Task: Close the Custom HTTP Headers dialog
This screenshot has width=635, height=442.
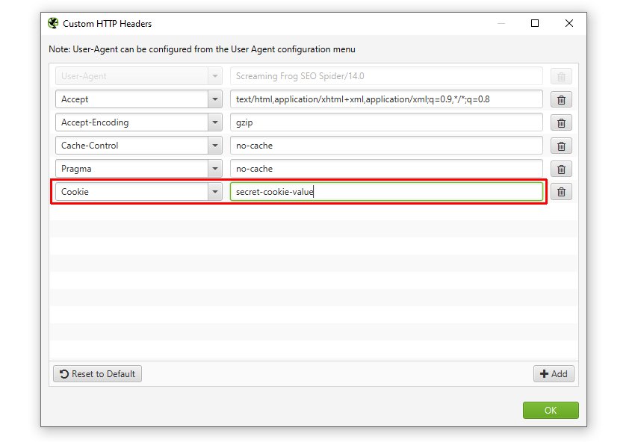Action: pyautogui.click(x=569, y=23)
